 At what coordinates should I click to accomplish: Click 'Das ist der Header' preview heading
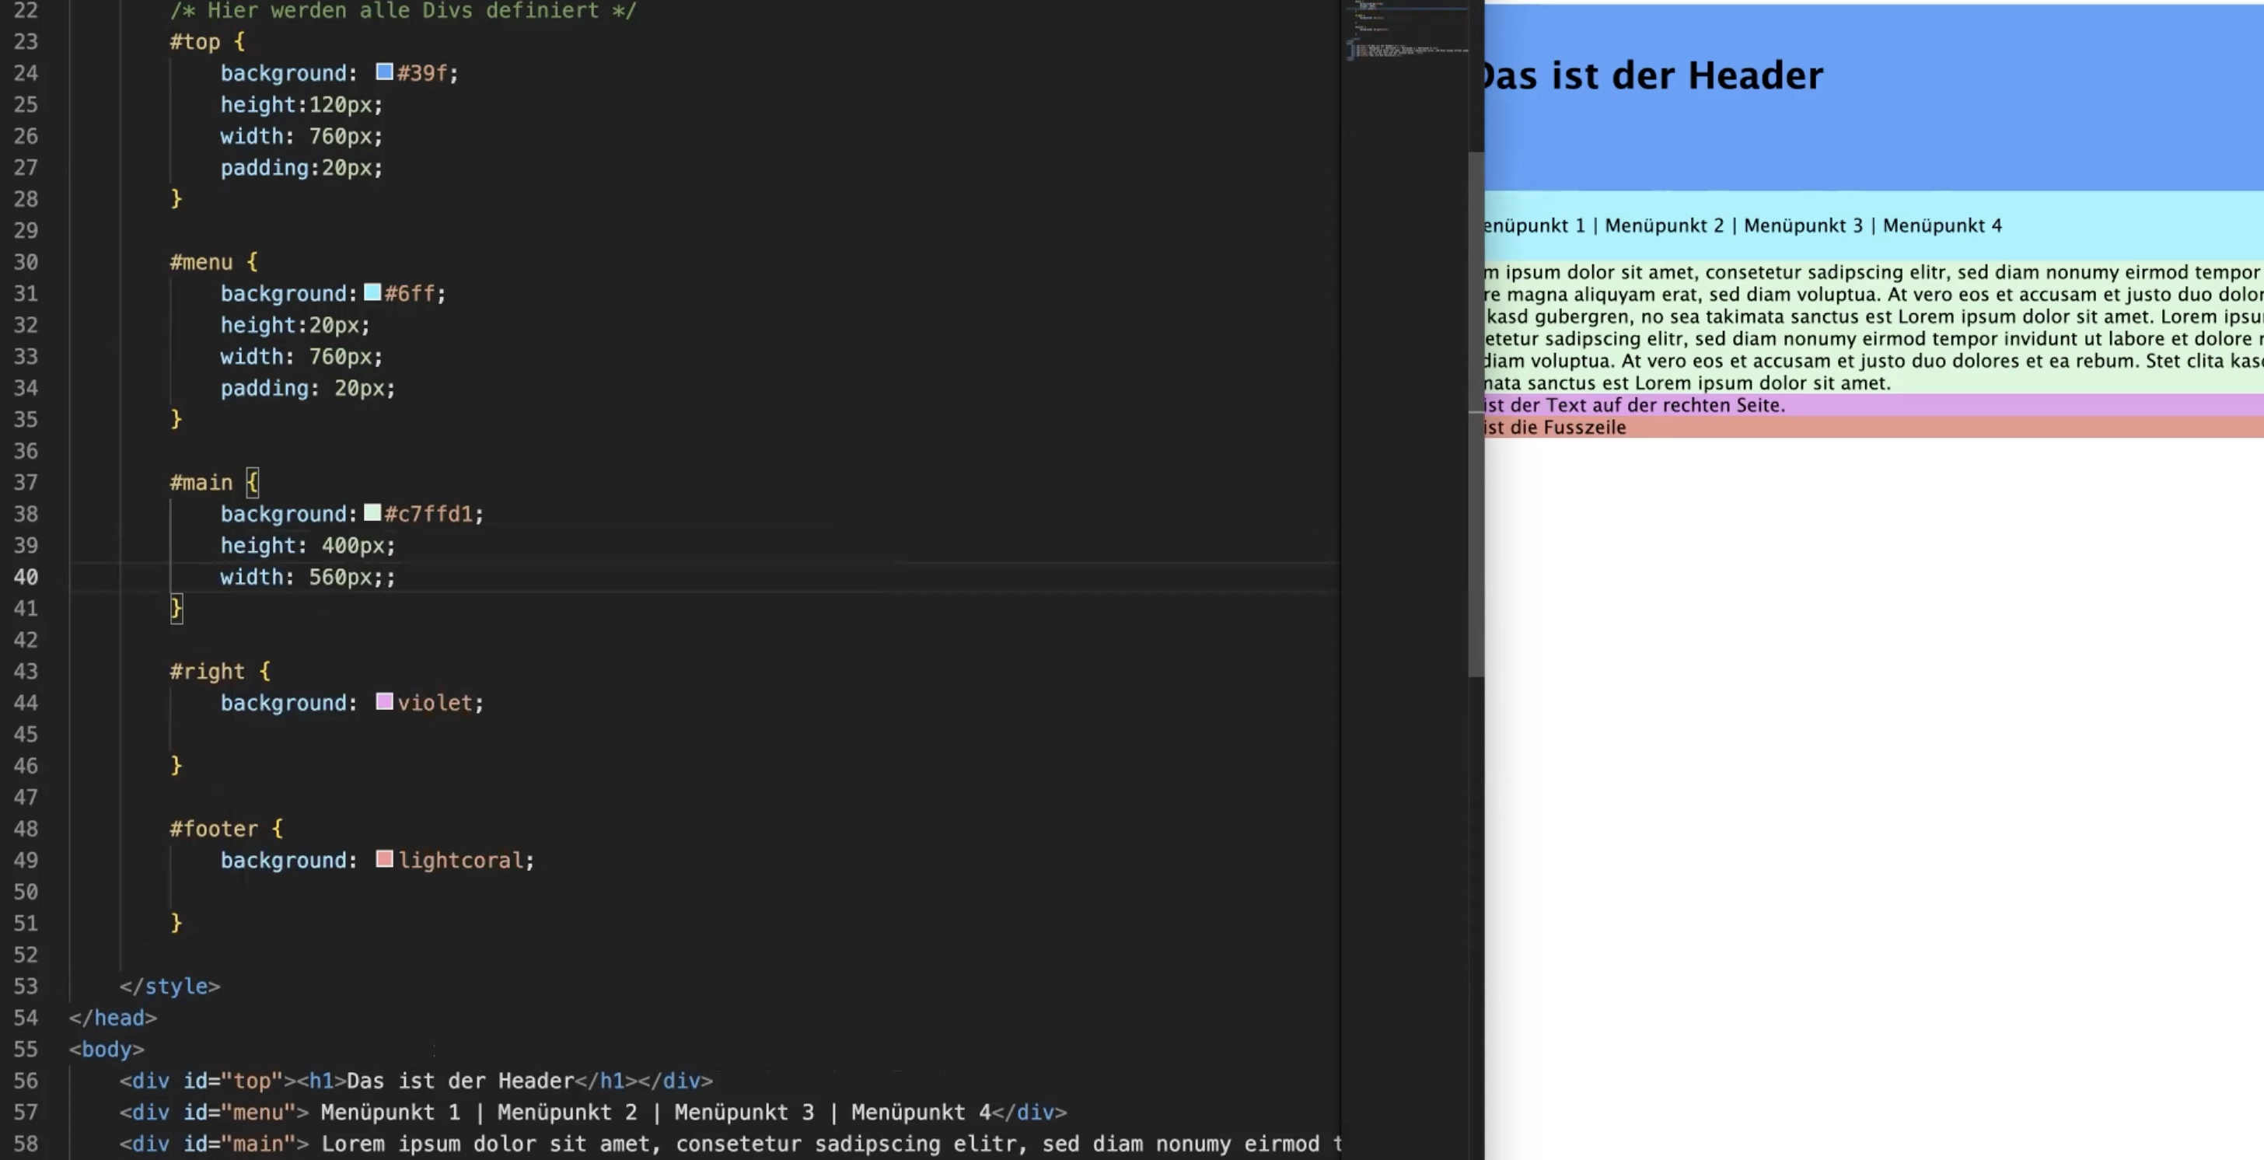(x=1652, y=75)
